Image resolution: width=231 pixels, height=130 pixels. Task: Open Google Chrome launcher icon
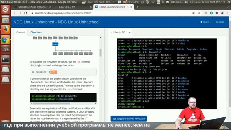(5, 39)
